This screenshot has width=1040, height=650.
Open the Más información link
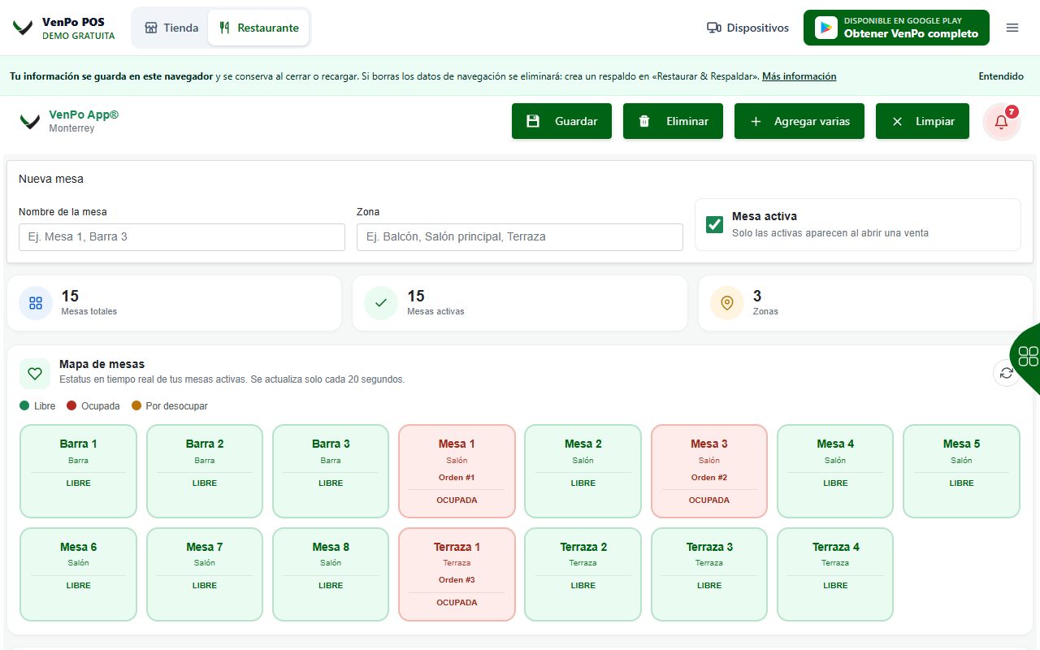[799, 76]
